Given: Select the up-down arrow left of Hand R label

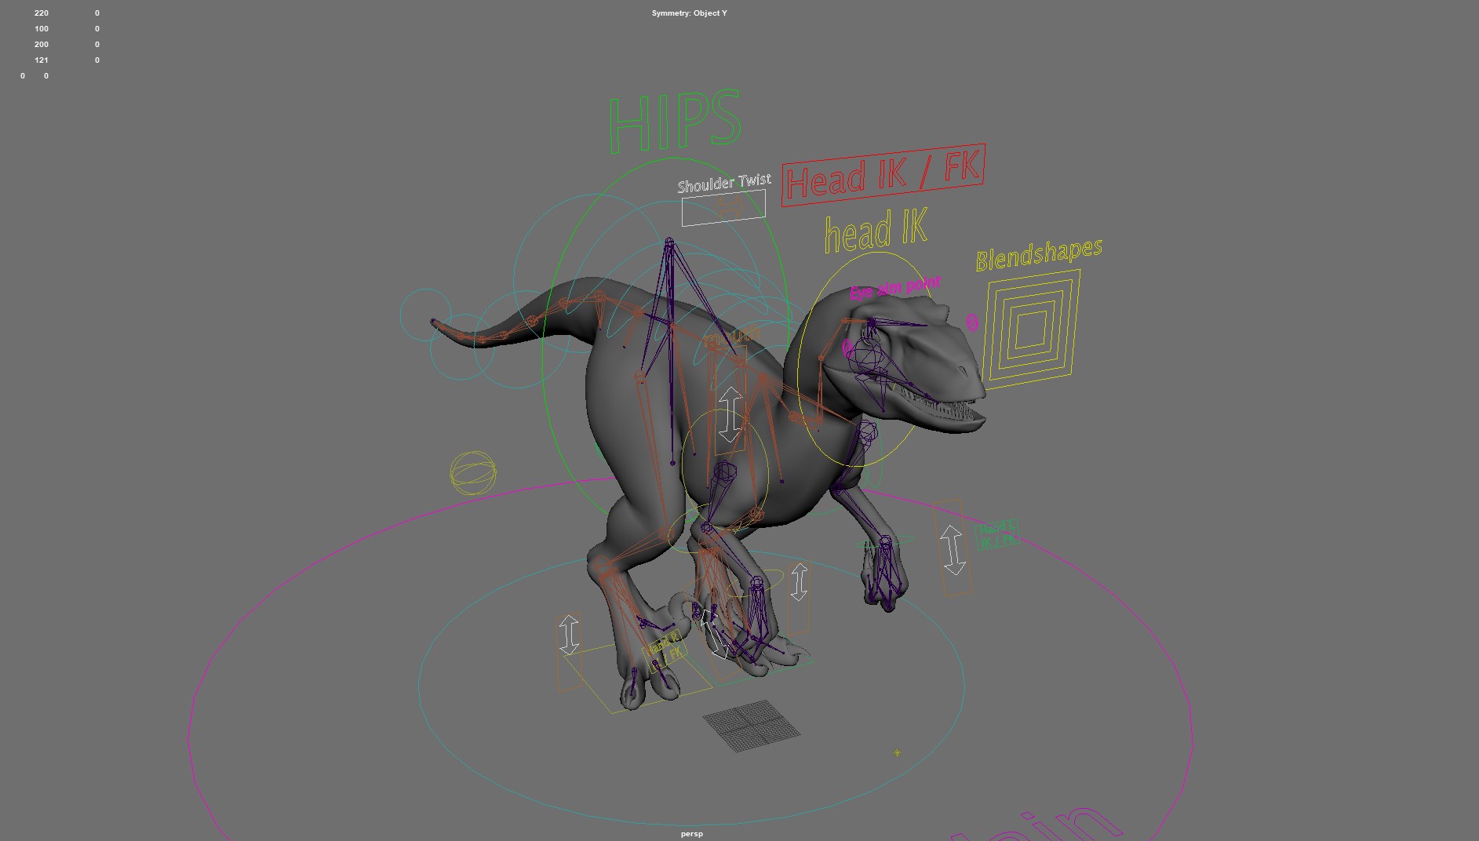Looking at the screenshot, I should pos(569,635).
